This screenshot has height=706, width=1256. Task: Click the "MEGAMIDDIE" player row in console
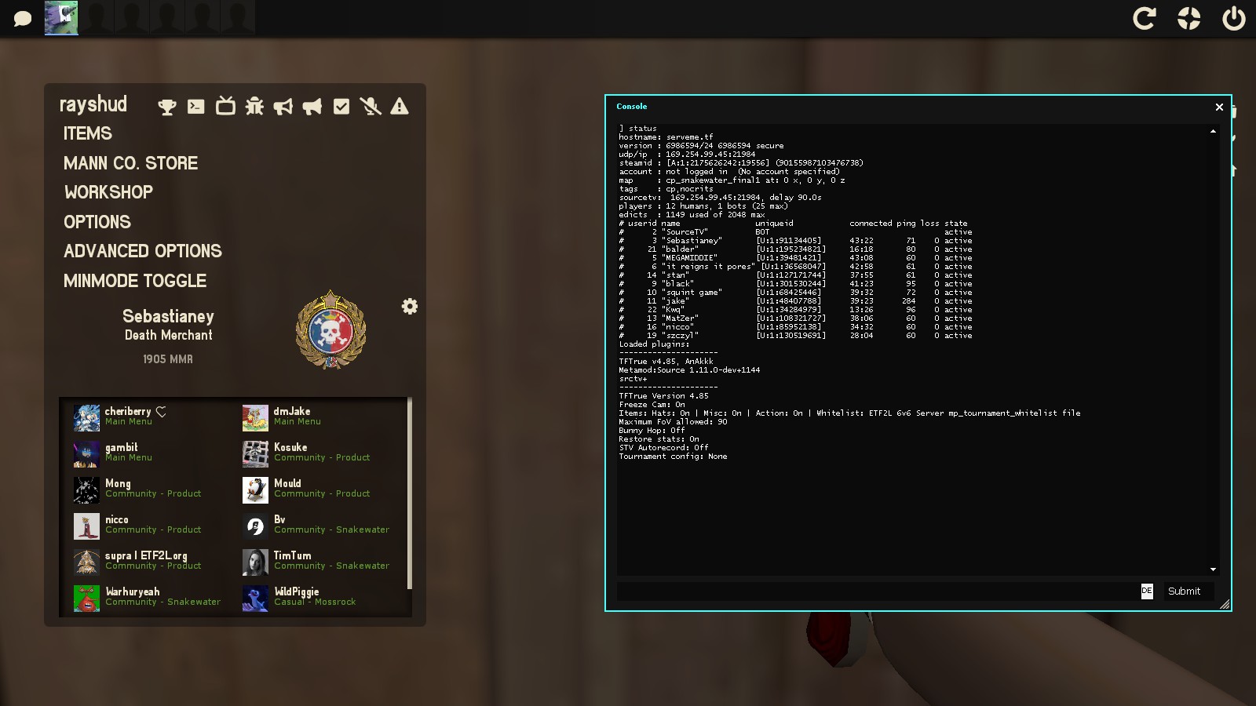795,258
